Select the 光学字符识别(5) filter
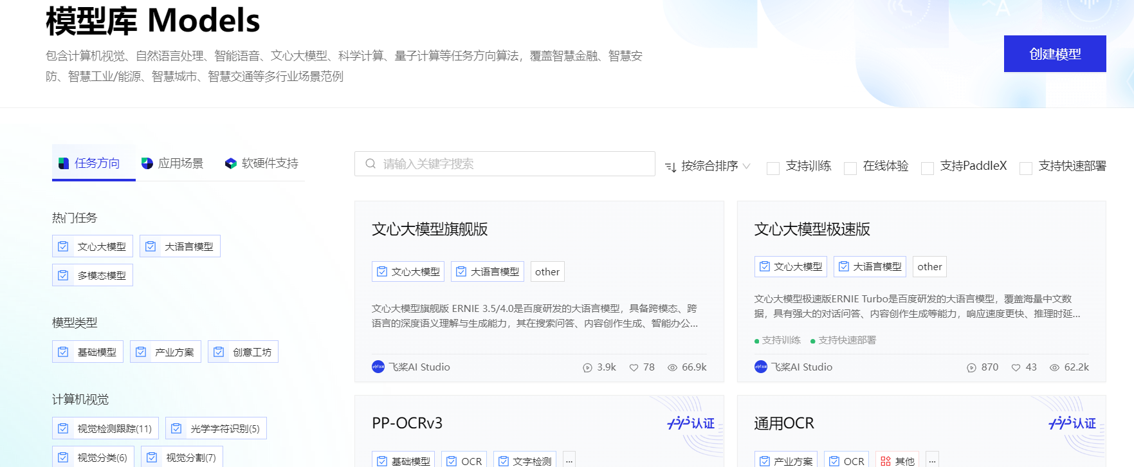 (216, 428)
